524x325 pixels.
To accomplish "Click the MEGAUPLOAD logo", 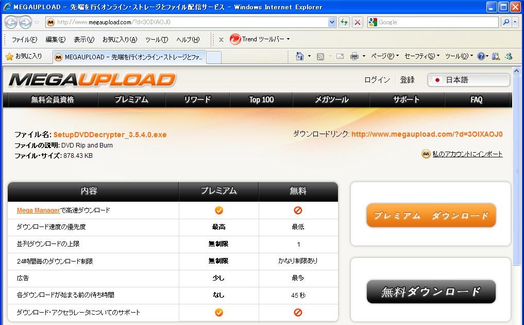I will tap(92, 79).
